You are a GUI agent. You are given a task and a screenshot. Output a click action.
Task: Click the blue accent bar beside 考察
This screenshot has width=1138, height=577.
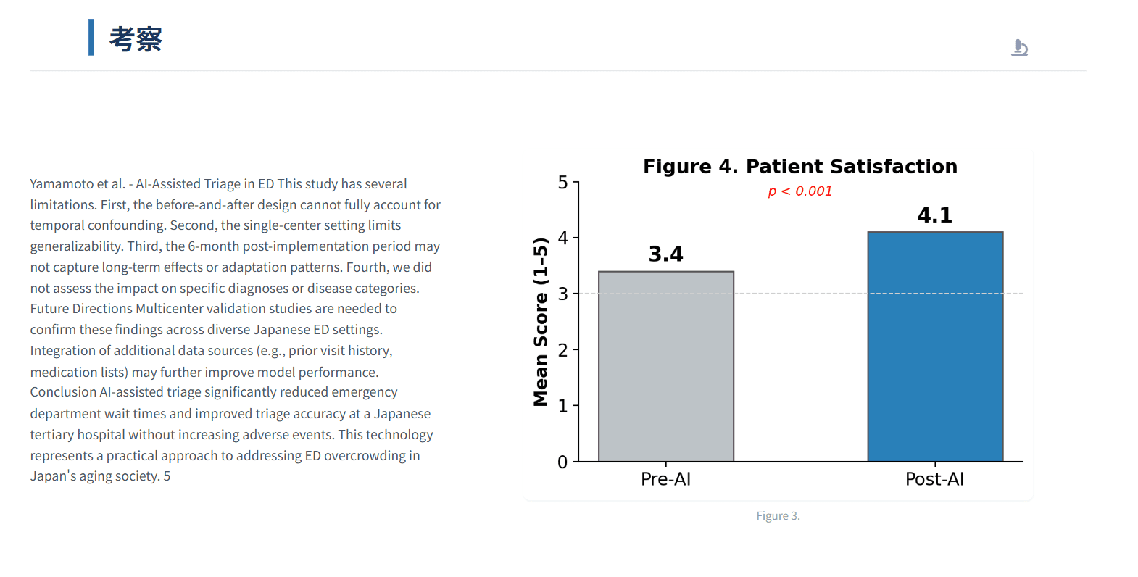click(x=91, y=38)
